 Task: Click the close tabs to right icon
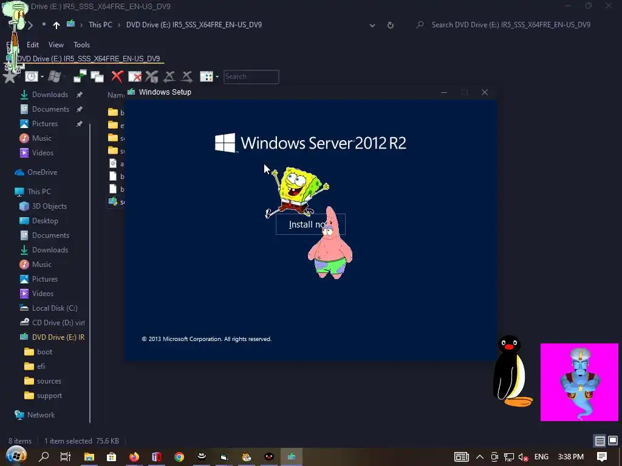point(187,76)
